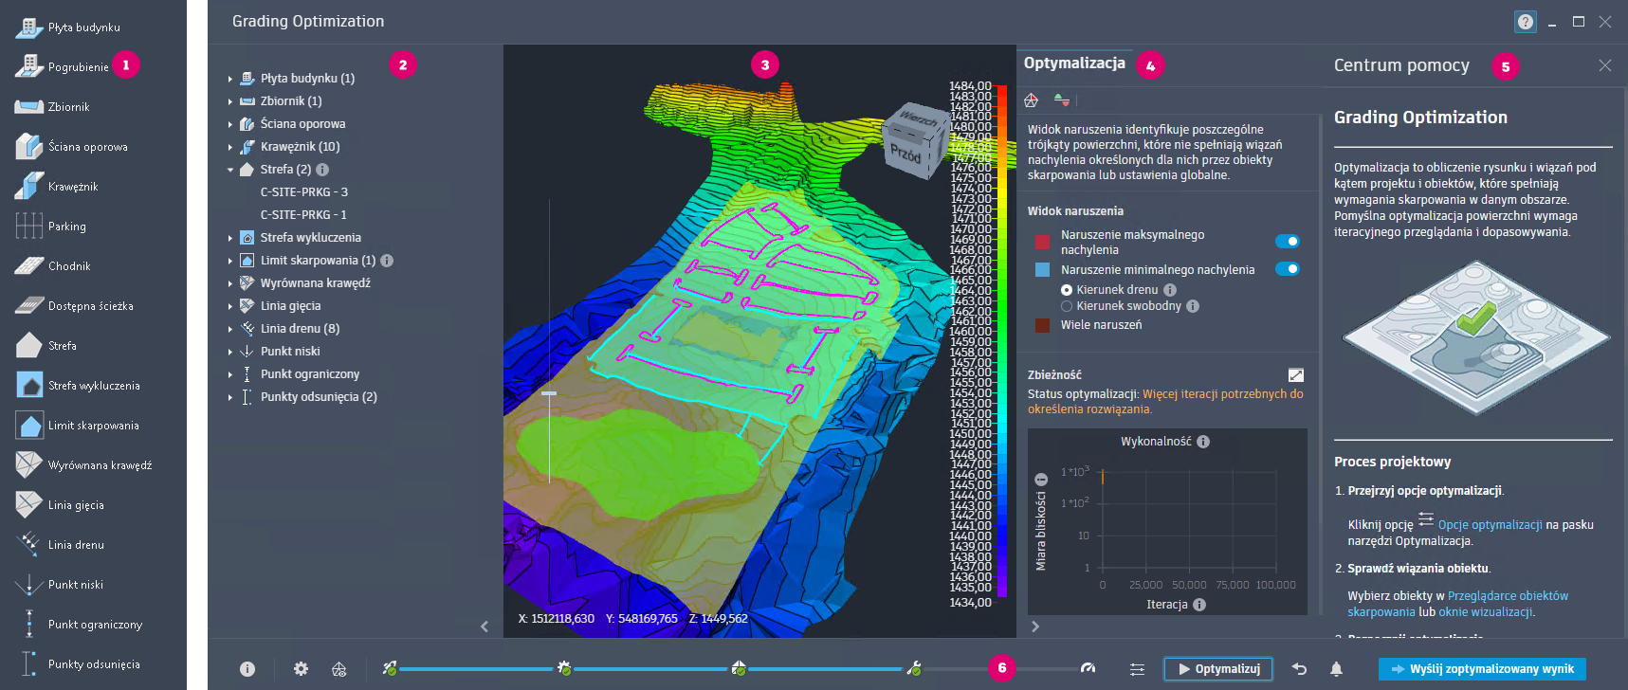Collapse the object browser panel with left chevron
This screenshot has height=690, width=1628.
tap(485, 626)
